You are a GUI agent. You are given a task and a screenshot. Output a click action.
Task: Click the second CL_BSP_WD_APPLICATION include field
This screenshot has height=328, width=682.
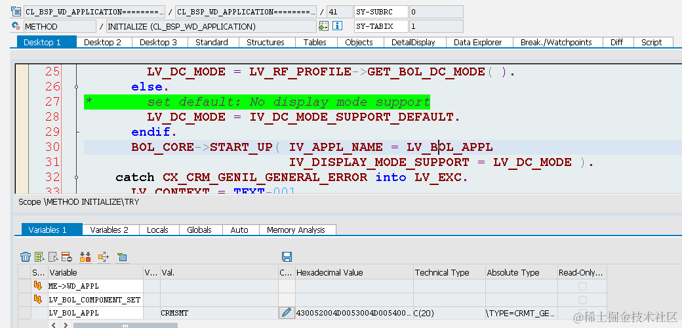(x=246, y=12)
